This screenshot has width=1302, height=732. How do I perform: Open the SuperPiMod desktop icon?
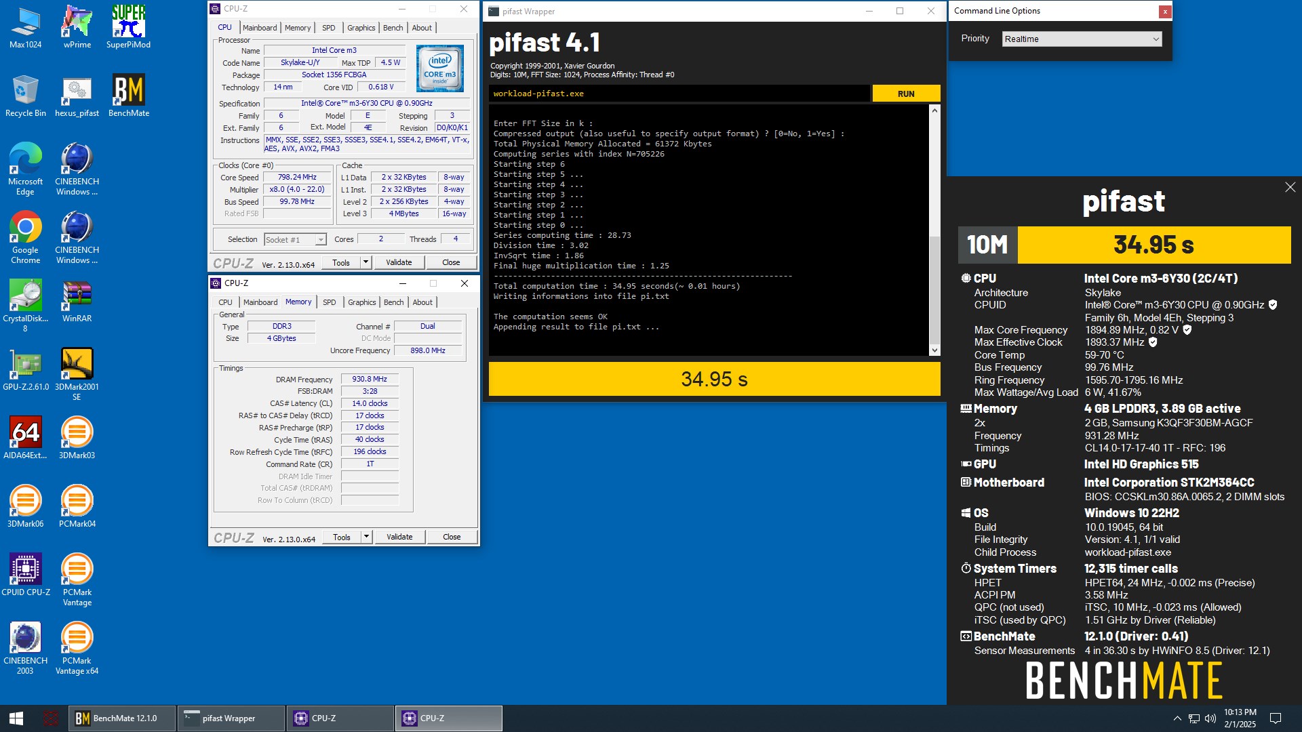(128, 27)
